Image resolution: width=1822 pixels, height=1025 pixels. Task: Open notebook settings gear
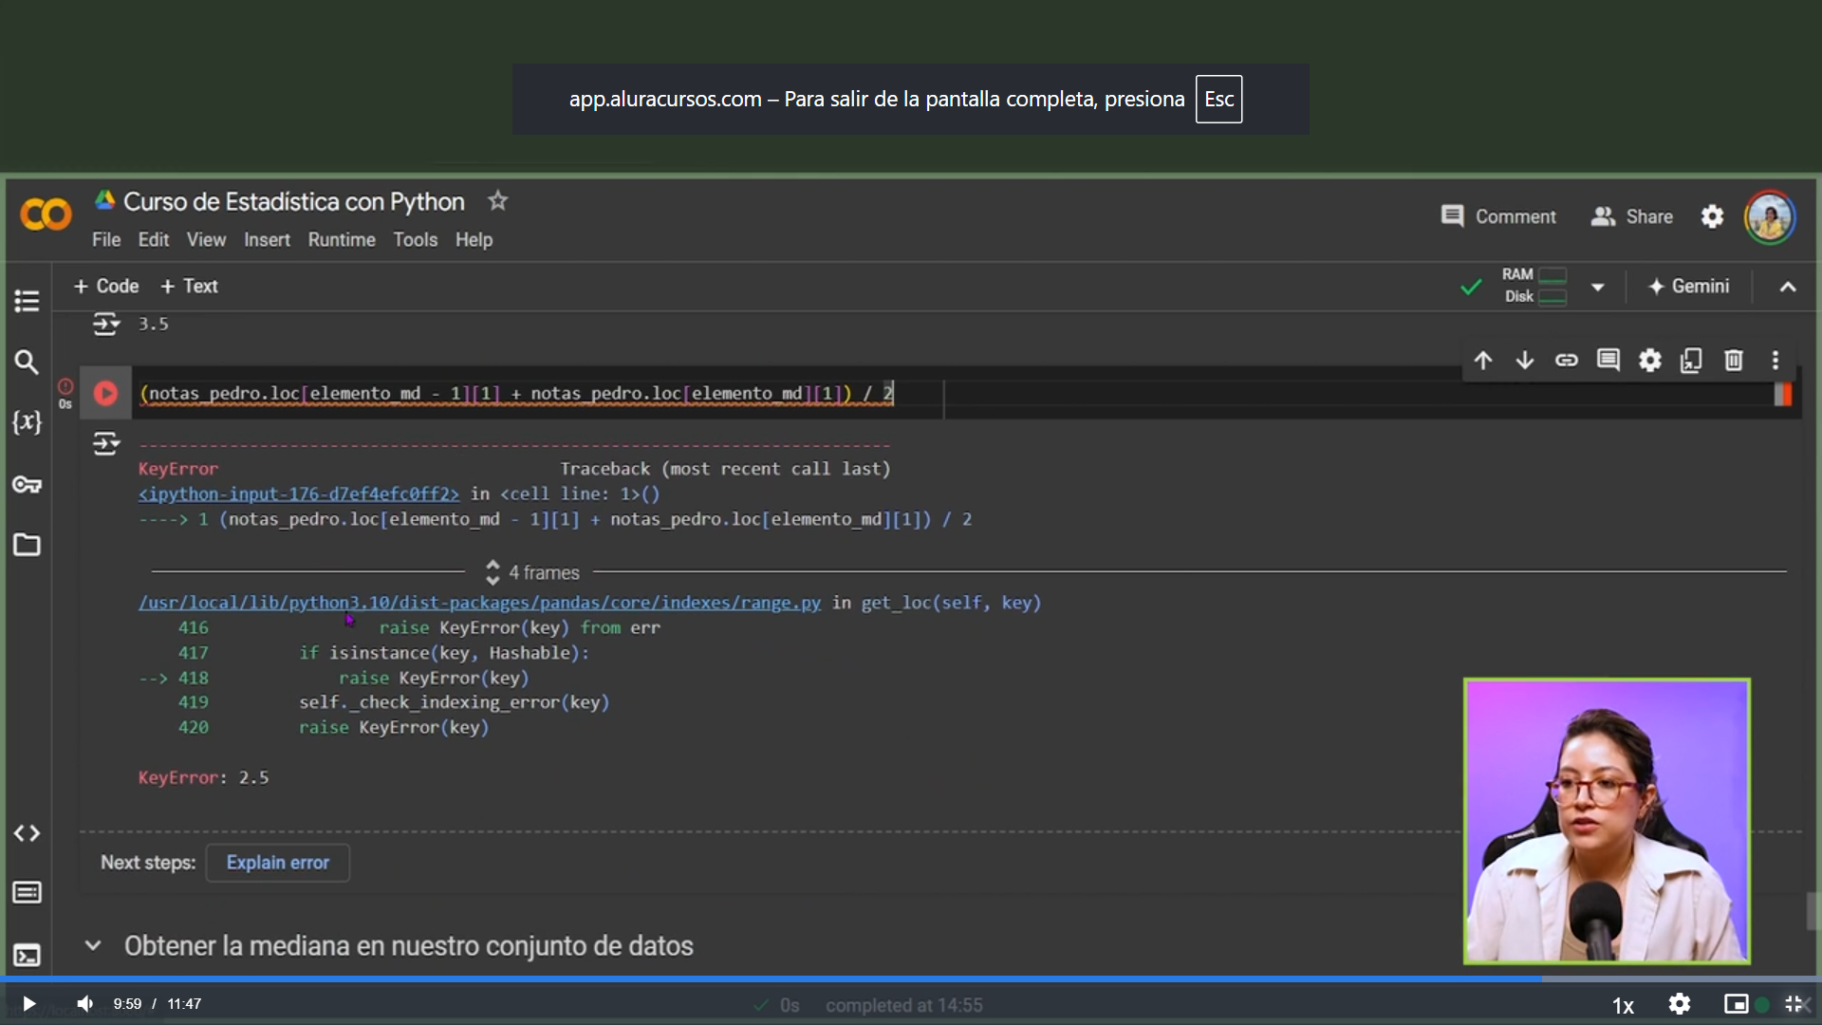coord(1712,216)
